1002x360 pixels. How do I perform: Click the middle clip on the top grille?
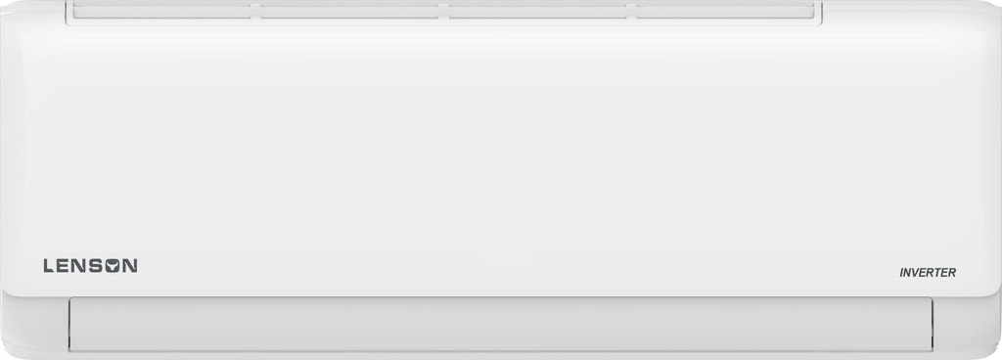(x=443, y=10)
